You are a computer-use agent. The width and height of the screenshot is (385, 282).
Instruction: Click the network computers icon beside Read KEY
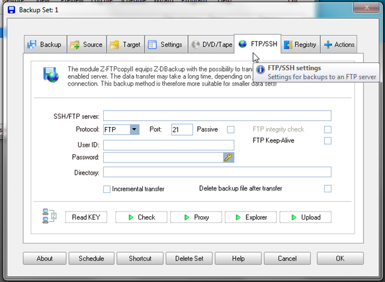tap(50, 216)
